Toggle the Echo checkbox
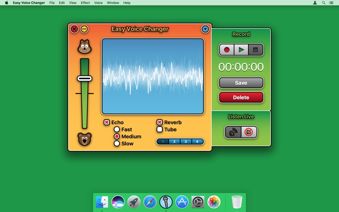 (x=107, y=123)
